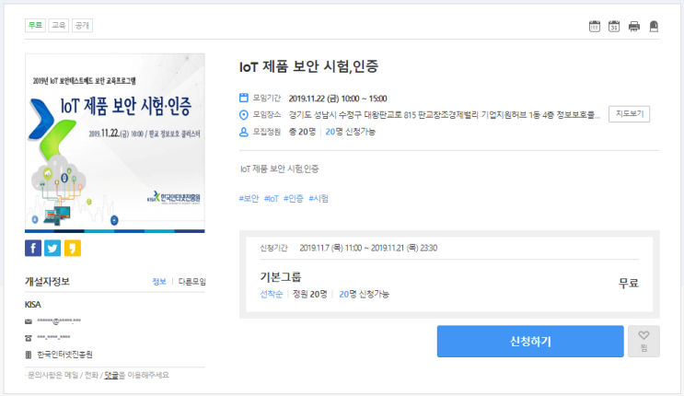Open the #IoT hashtag

coord(271,198)
